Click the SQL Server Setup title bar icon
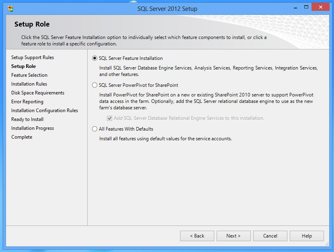Screen dimensions: 334x252 [x=10, y=9]
